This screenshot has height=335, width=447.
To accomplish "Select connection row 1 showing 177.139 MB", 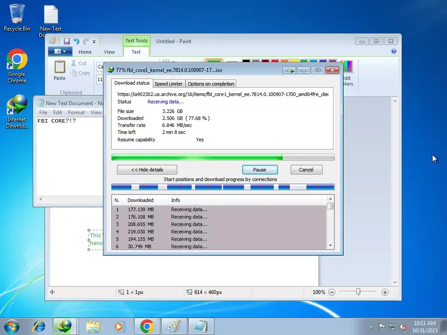I will (x=219, y=209).
